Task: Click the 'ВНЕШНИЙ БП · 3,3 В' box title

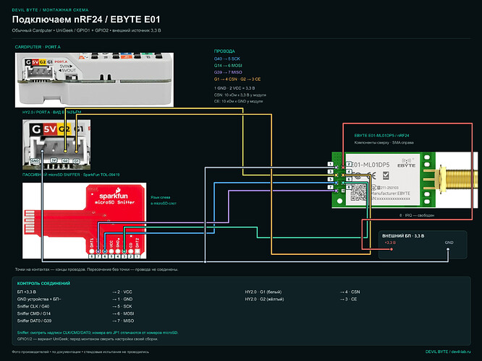Action: pyautogui.click(x=403, y=236)
